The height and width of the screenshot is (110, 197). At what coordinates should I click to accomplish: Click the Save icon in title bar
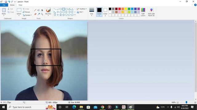click(6, 2)
